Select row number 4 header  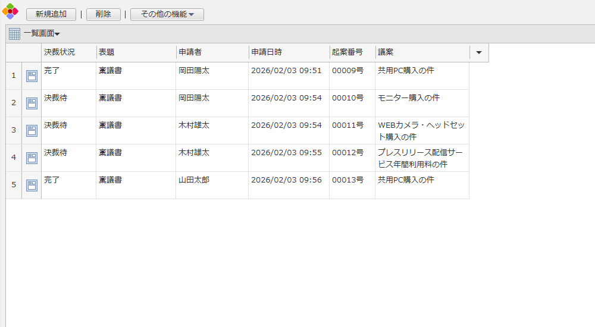pos(14,158)
